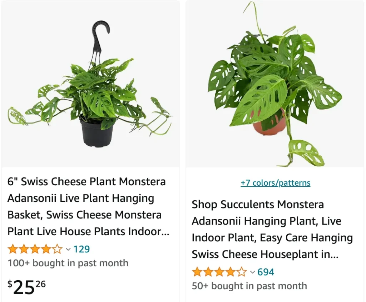Open the 6" Swiss Cheese Plant Monstera title
This screenshot has width=366, height=302.
click(x=89, y=206)
